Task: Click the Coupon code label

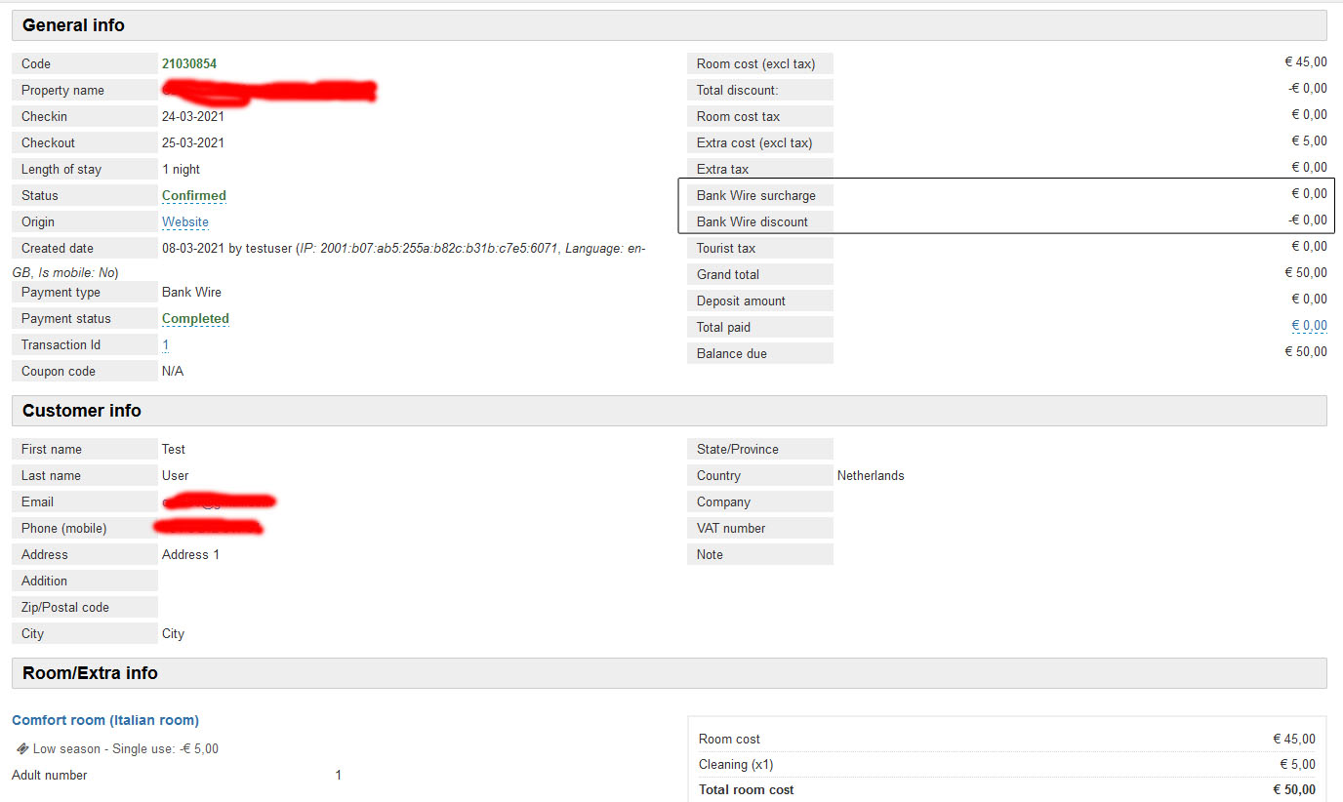Action: (59, 371)
